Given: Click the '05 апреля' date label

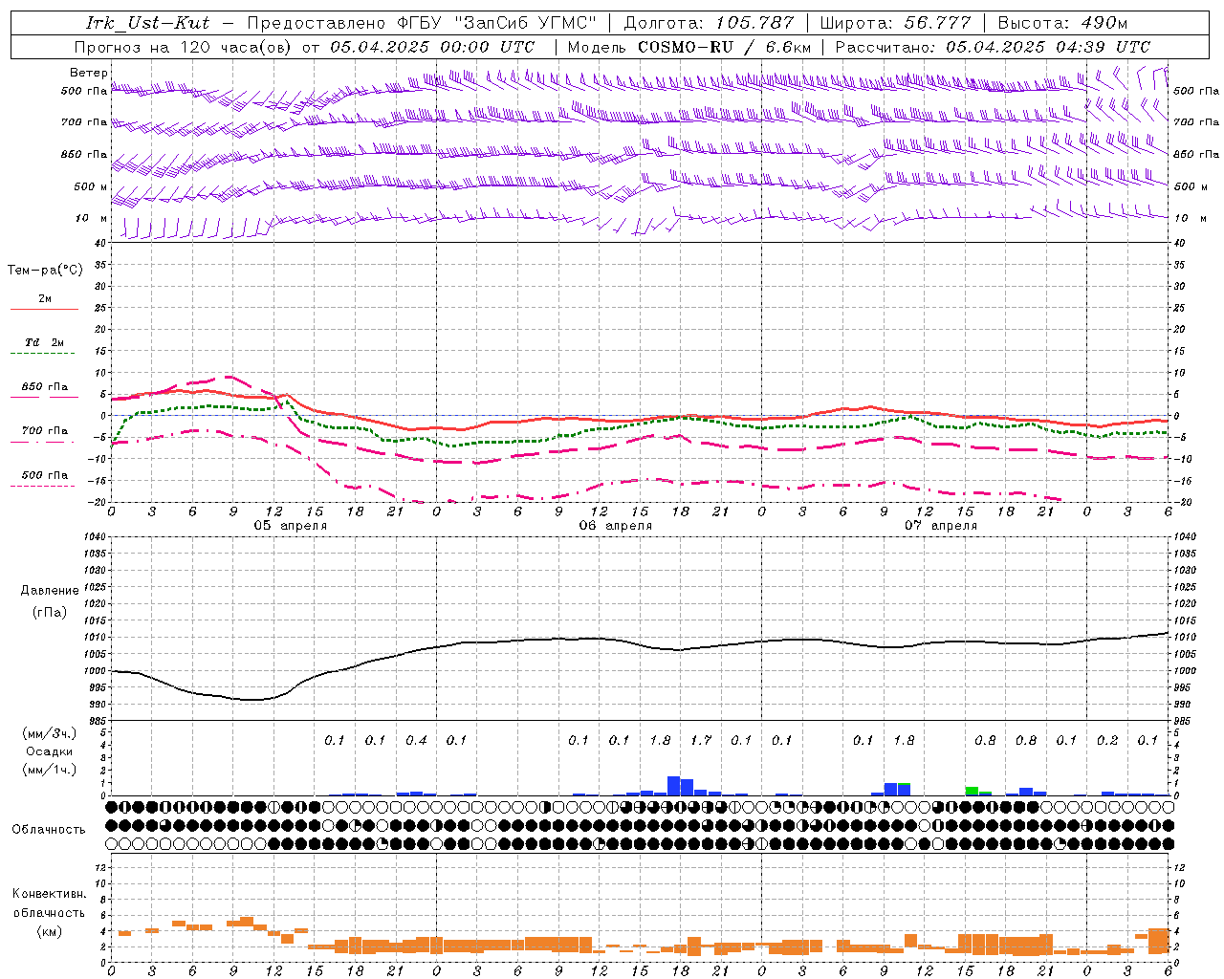Looking at the screenshot, I should point(290,526).
